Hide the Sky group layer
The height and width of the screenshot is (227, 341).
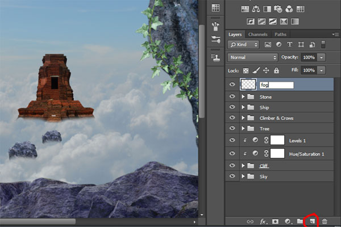[x=232, y=176]
